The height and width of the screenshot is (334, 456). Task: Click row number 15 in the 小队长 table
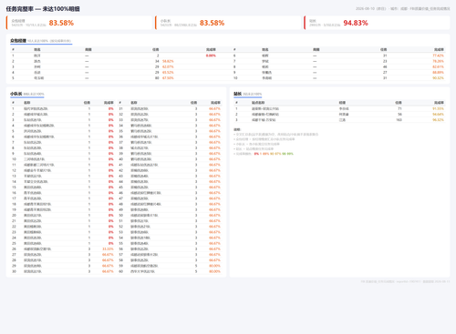click(14, 187)
